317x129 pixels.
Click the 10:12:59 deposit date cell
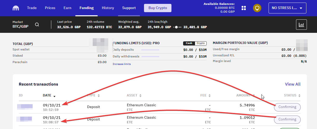pyautogui.click(x=52, y=107)
